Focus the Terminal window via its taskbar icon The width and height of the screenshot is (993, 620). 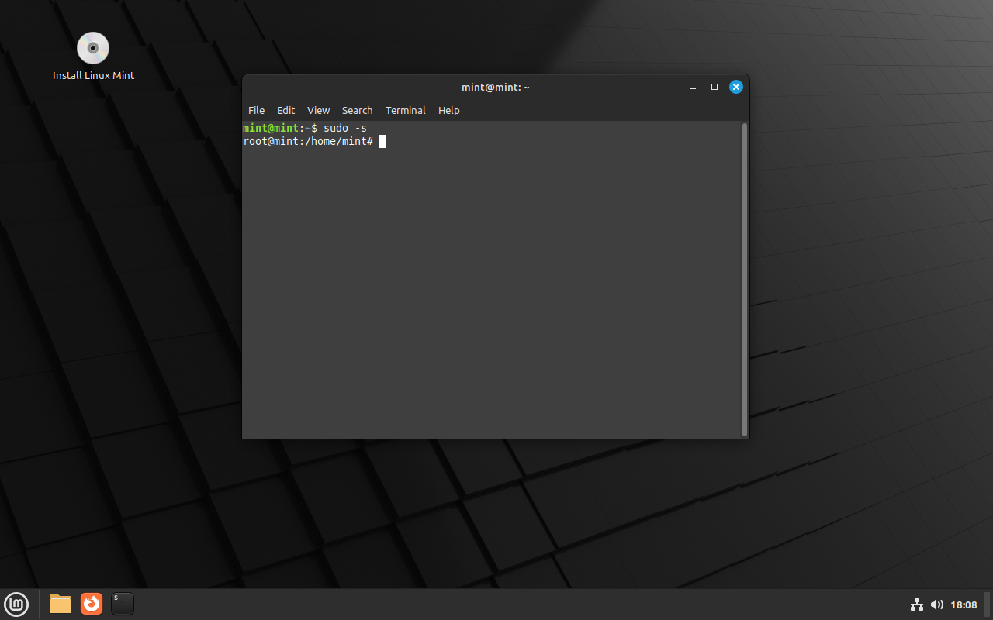click(x=122, y=604)
